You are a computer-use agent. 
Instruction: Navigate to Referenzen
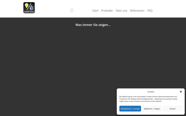pos(137,11)
